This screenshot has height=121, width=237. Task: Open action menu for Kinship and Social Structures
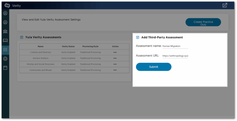click(115, 64)
